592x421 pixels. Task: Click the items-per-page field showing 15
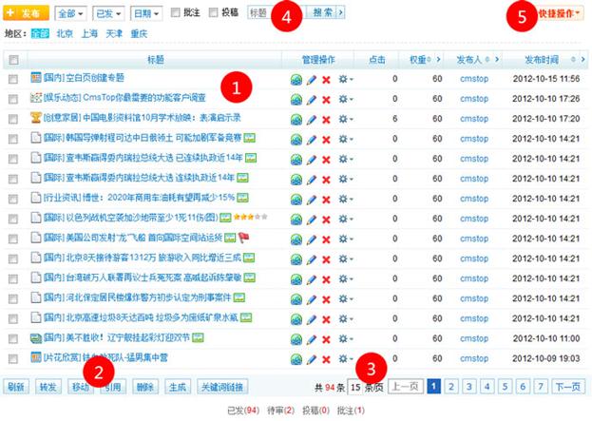click(355, 387)
